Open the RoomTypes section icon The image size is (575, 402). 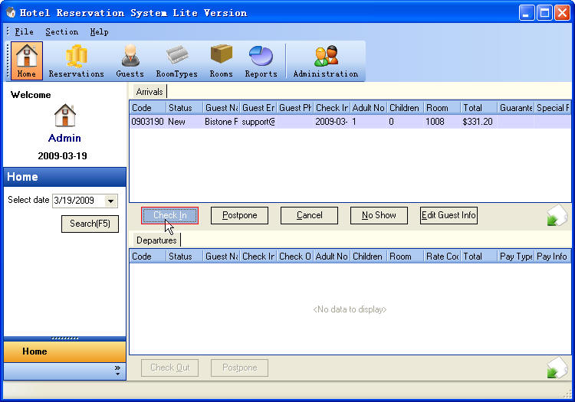(176, 60)
